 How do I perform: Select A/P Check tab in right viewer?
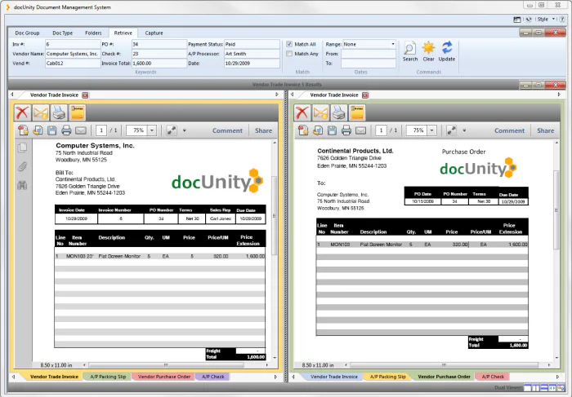pos(493,377)
